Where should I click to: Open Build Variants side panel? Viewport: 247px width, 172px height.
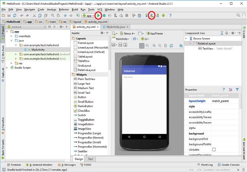3,149
